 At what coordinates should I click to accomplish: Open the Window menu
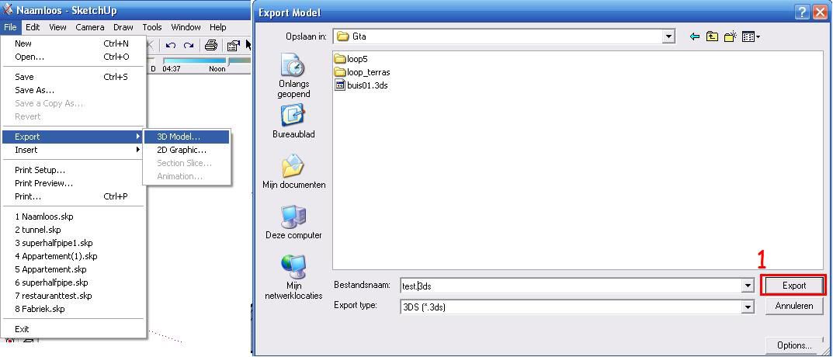[186, 27]
